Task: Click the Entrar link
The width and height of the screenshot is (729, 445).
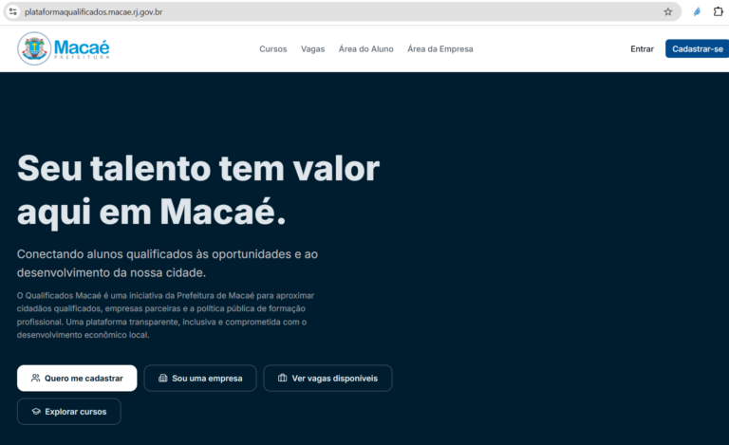Action: pos(642,48)
